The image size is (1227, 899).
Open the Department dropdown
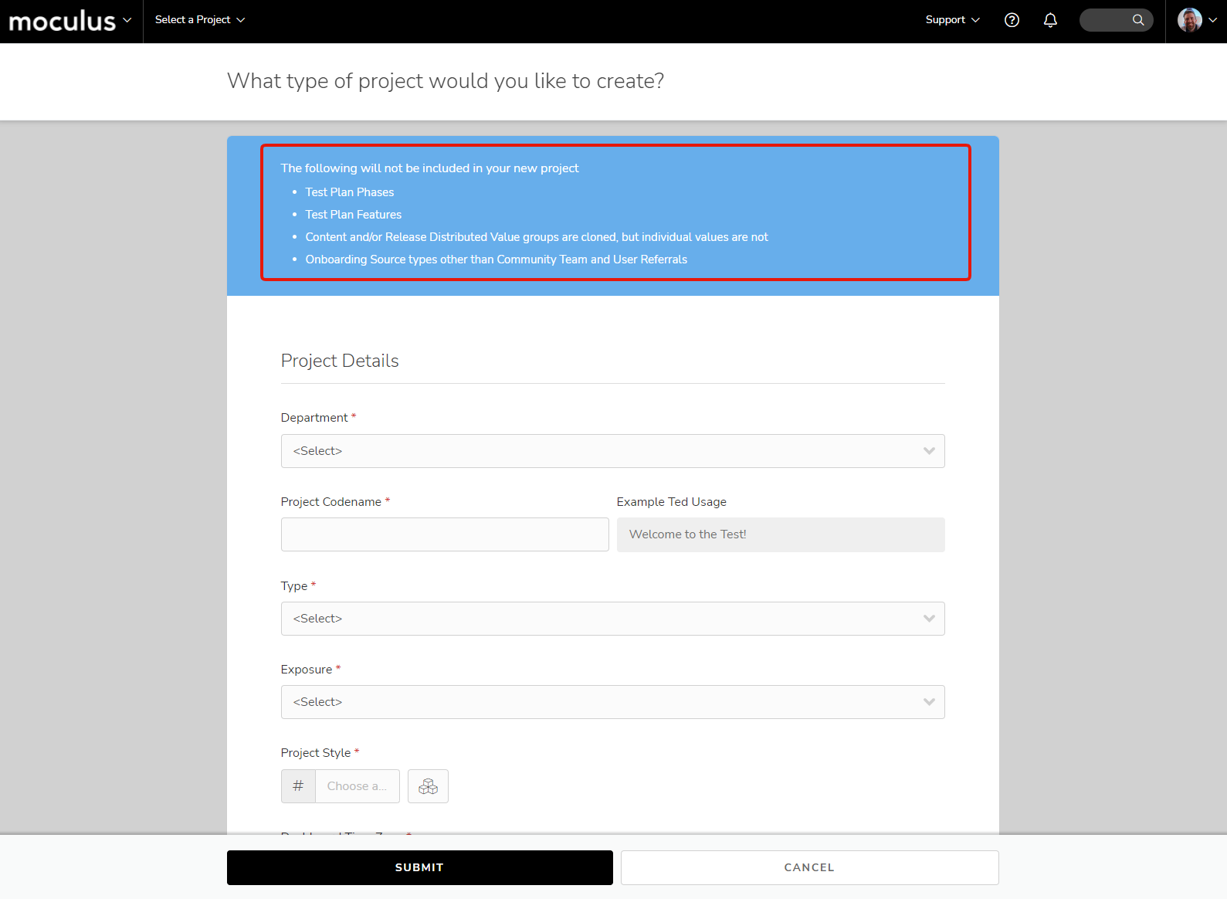(612, 451)
